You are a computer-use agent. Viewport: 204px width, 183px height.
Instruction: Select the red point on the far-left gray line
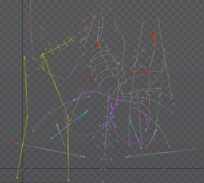31,26
